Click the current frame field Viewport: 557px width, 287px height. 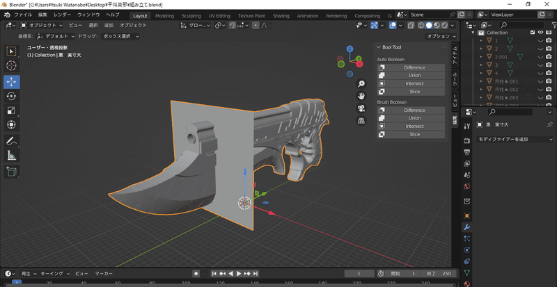pos(359,274)
